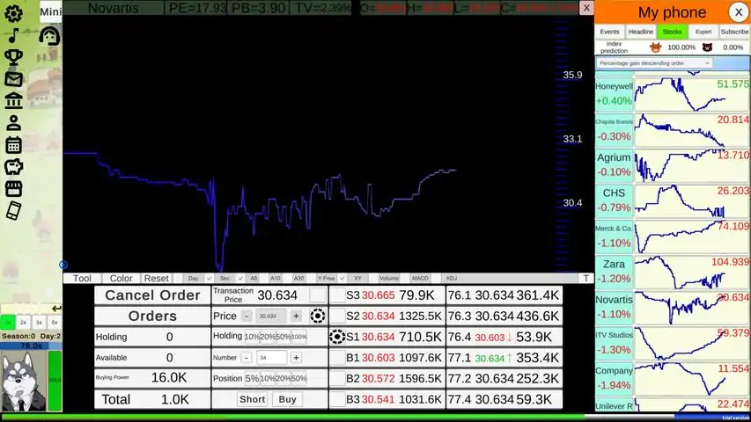Click the music note icon

(x=13, y=36)
